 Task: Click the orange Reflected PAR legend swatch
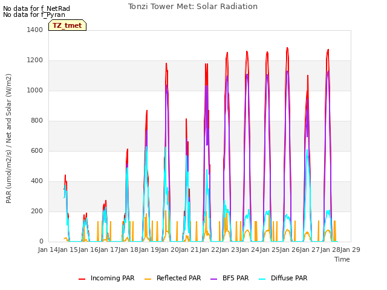148,279
